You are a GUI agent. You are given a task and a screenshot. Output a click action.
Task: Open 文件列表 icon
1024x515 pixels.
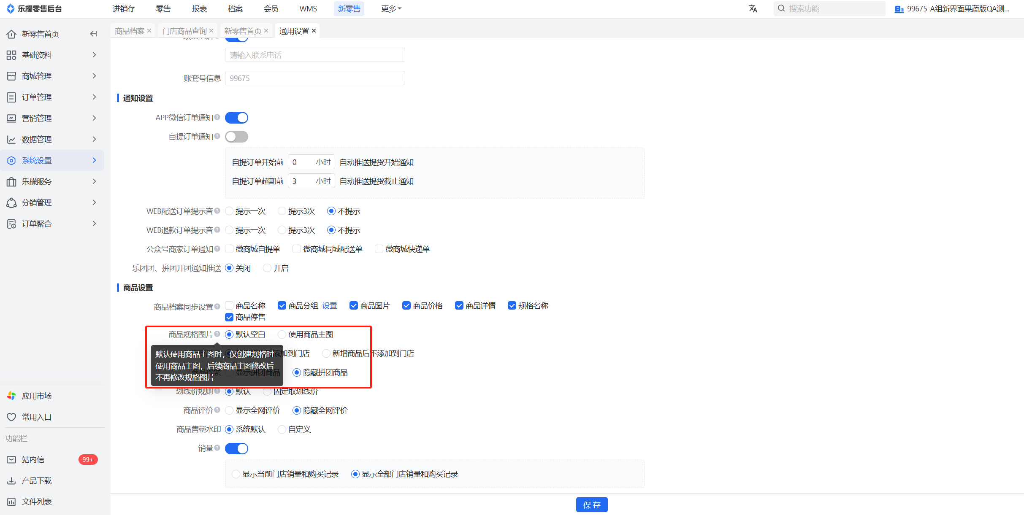point(11,502)
